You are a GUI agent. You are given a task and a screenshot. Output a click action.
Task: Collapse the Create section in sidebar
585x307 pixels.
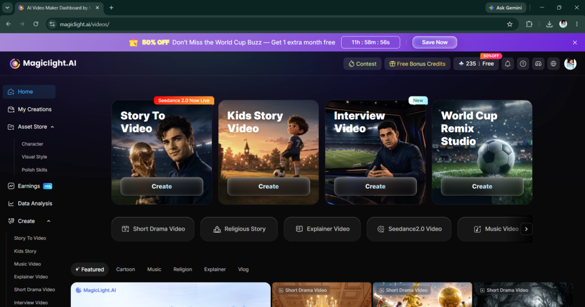coord(49,221)
